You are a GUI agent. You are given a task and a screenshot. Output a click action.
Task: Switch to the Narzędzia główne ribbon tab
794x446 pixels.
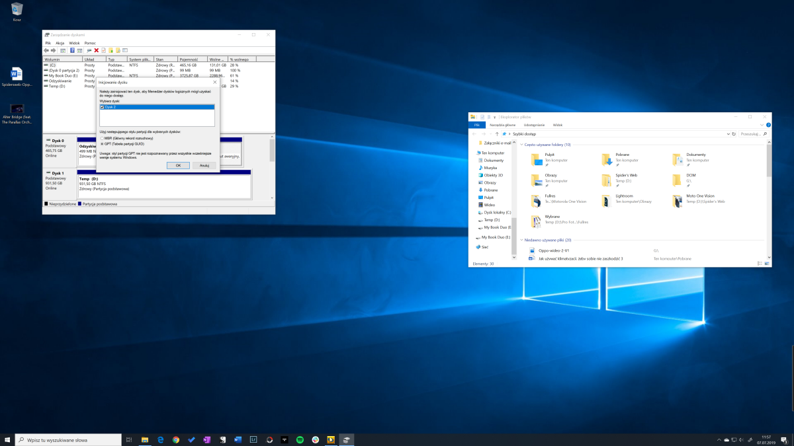[502, 124]
